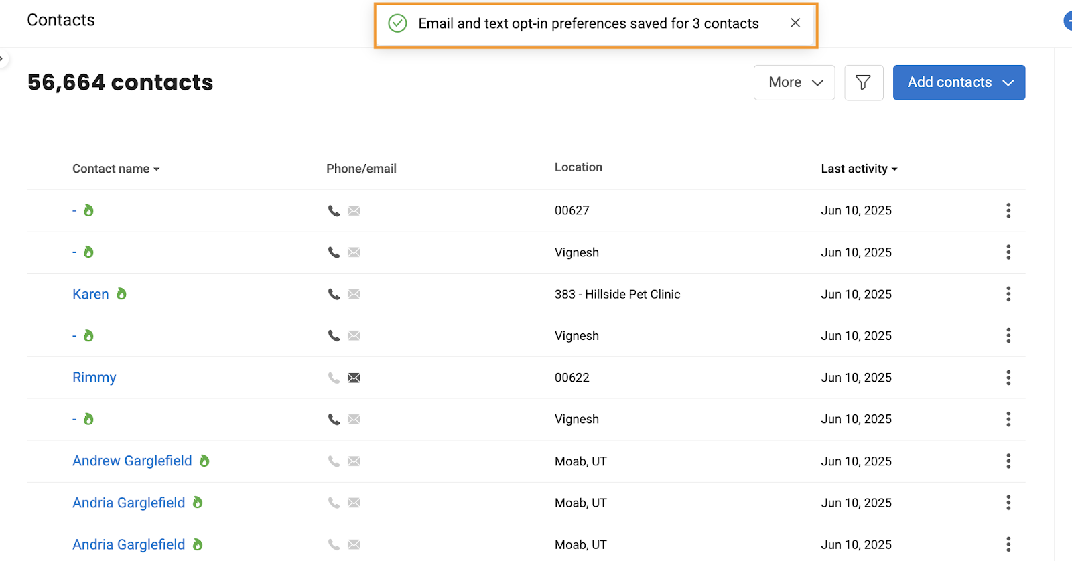Image resolution: width=1072 pixels, height=561 pixels.
Task: Open the Karen contact link
Action: [x=90, y=294]
